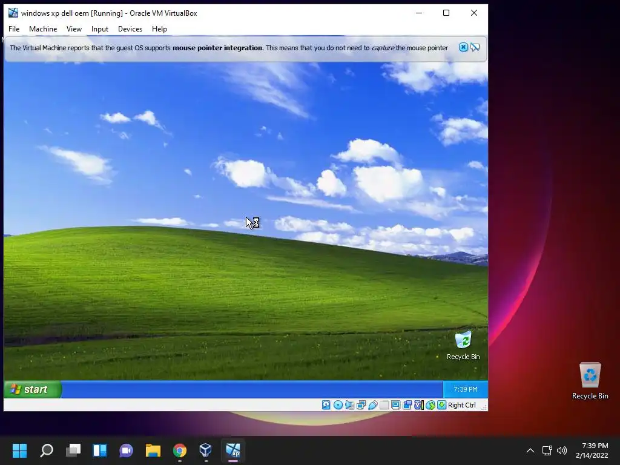Open the Devices menu
The width and height of the screenshot is (620, 465).
click(x=130, y=29)
